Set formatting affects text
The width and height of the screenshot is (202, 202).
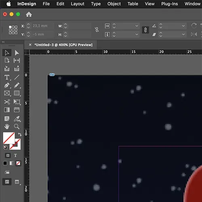point(15,156)
